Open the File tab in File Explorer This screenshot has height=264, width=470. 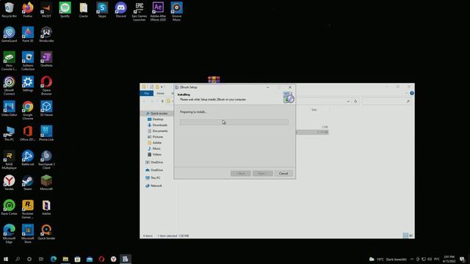click(147, 93)
